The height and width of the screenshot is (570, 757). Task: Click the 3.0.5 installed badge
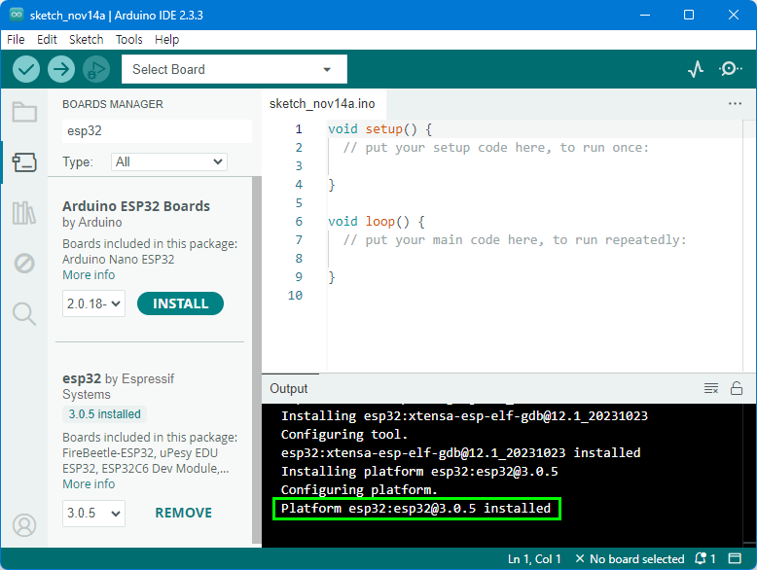[x=105, y=414]
